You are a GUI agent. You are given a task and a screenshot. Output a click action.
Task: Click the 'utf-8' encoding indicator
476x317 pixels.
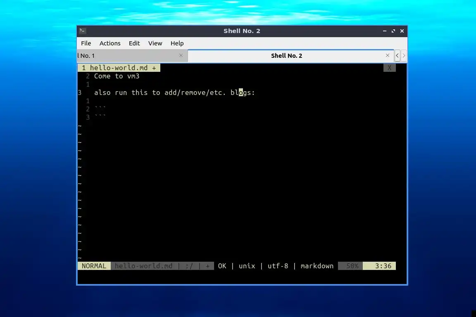point(278,266)
